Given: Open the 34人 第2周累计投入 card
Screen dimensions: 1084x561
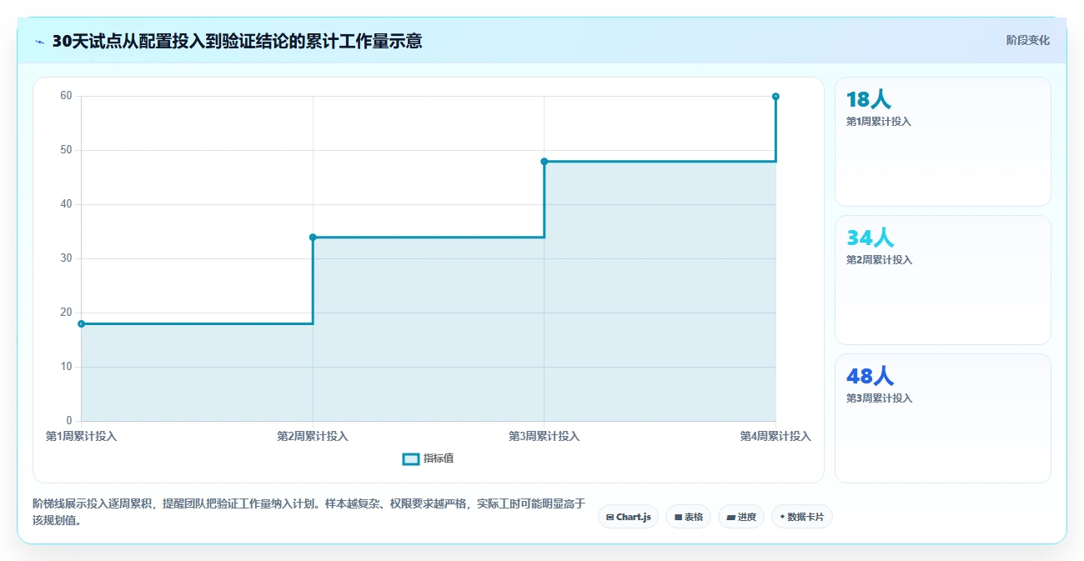Looking at the screenshot, I should (x=943, y=280).
